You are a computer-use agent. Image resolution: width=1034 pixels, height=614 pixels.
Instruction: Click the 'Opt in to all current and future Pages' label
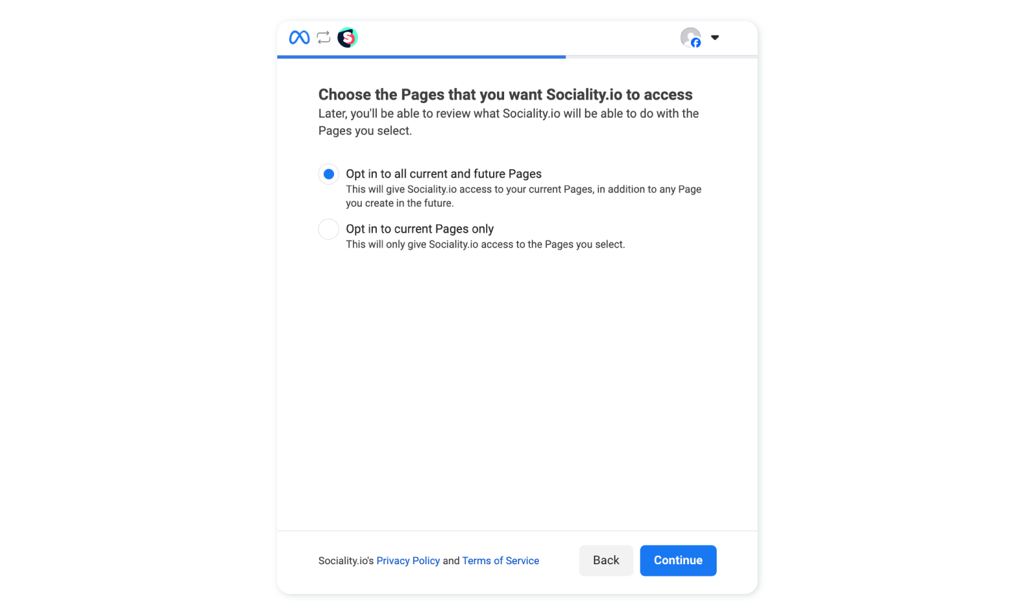click(x=443, y=174)
